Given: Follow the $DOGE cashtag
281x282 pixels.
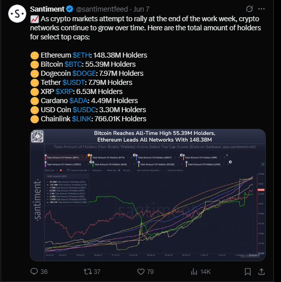Looking at the screenshot, I should pos(84,73).
